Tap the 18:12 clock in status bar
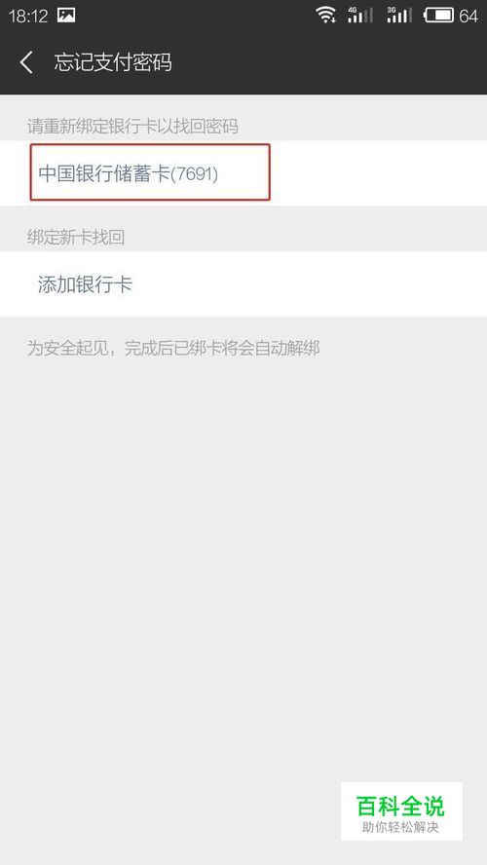The width and height of the screenshot is (487, 865). pyautogui.click(x=28, y=16)
